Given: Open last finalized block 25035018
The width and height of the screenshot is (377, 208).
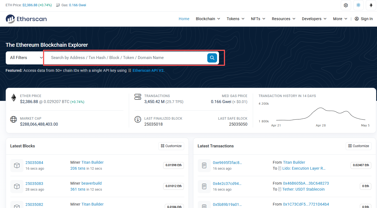Looking at the screenshot, I should [154, 124].
